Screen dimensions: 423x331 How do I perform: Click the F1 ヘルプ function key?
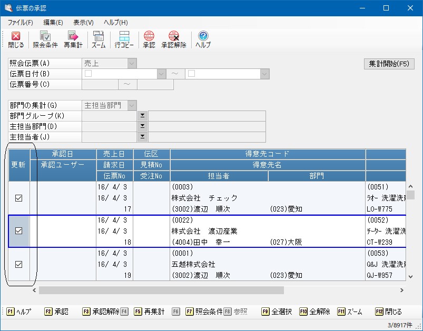pos(19,312)
